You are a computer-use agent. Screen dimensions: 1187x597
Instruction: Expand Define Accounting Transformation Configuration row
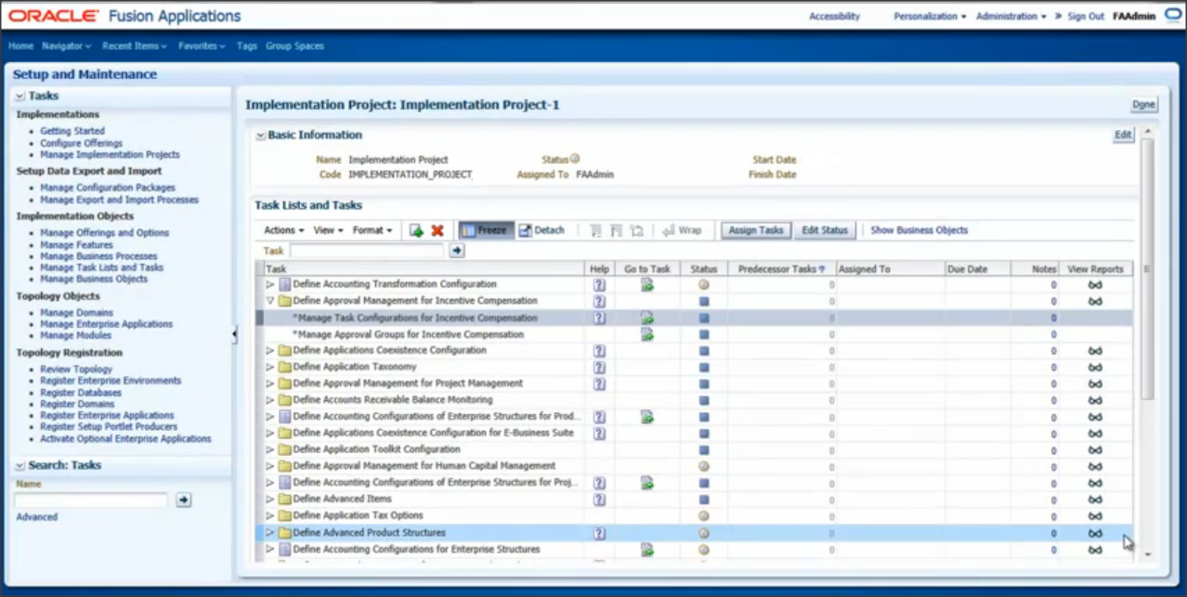[x=270, y=285]
